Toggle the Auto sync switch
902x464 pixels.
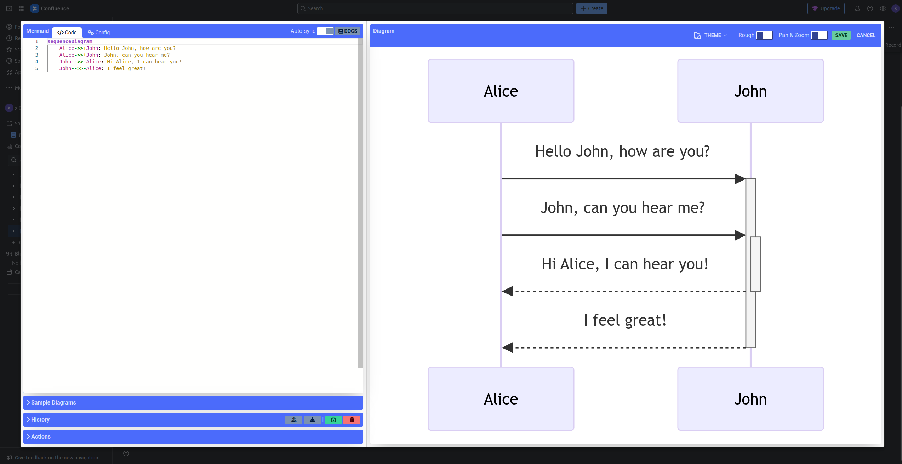click(x=325, y=31)
